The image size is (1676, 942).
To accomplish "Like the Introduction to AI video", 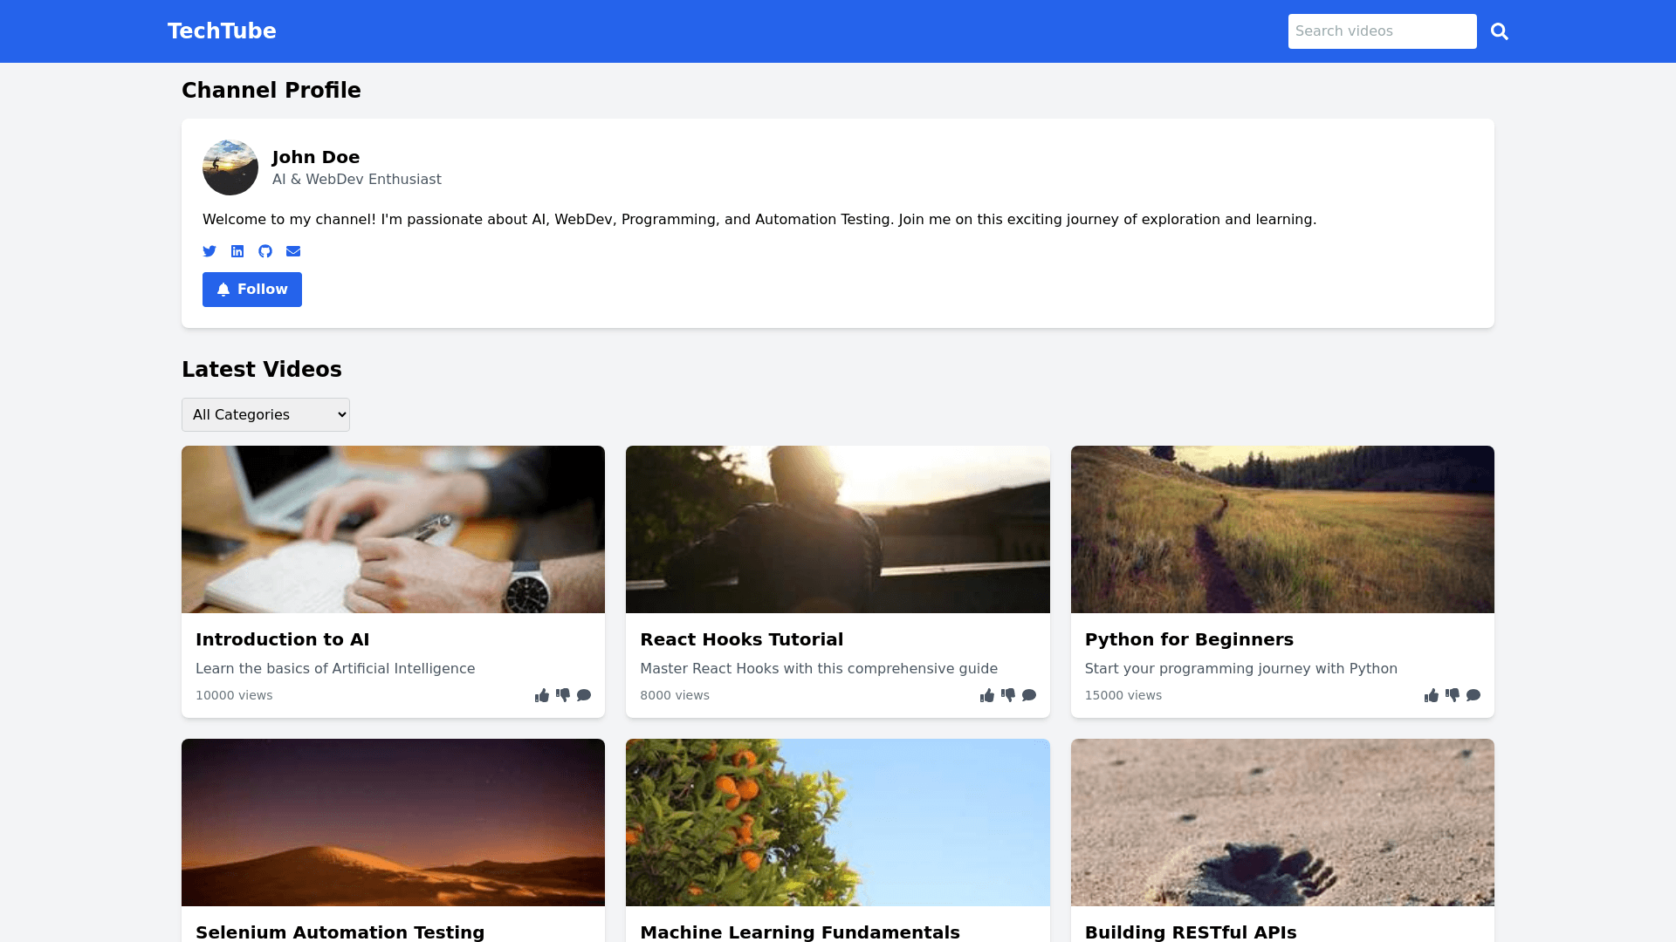I will point(542,695).
